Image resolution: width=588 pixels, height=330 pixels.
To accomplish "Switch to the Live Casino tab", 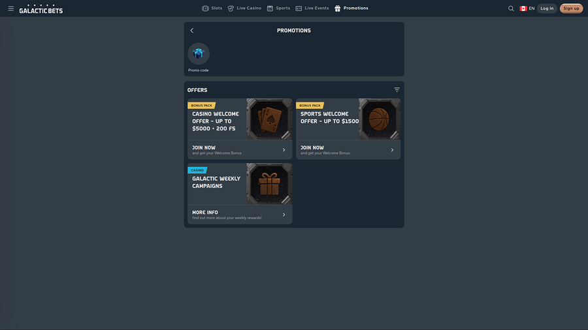I will click(x=244, y=8).
